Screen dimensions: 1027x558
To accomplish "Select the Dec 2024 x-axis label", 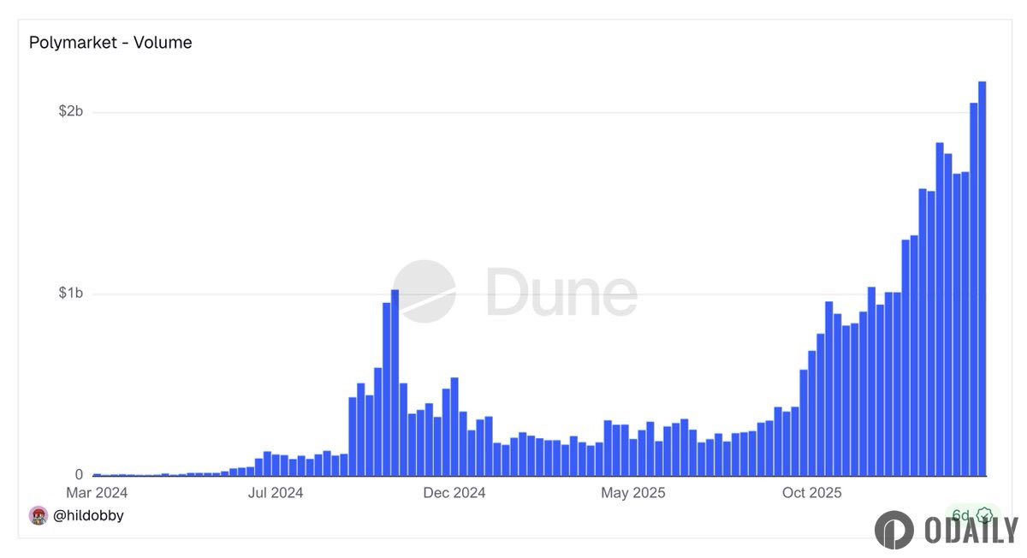I will [454, 493].
